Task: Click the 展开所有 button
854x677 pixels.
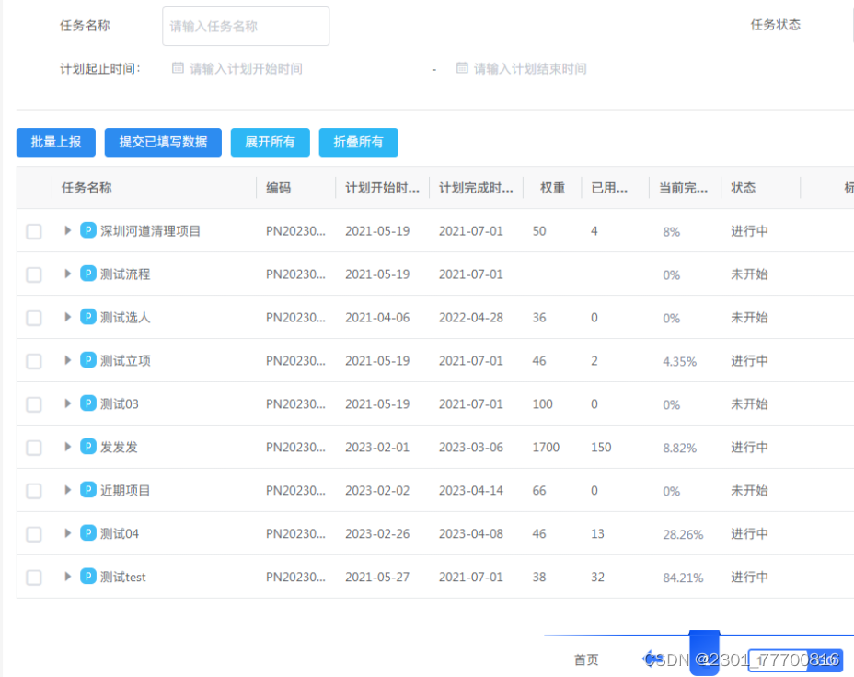Action: coord(270,142)
